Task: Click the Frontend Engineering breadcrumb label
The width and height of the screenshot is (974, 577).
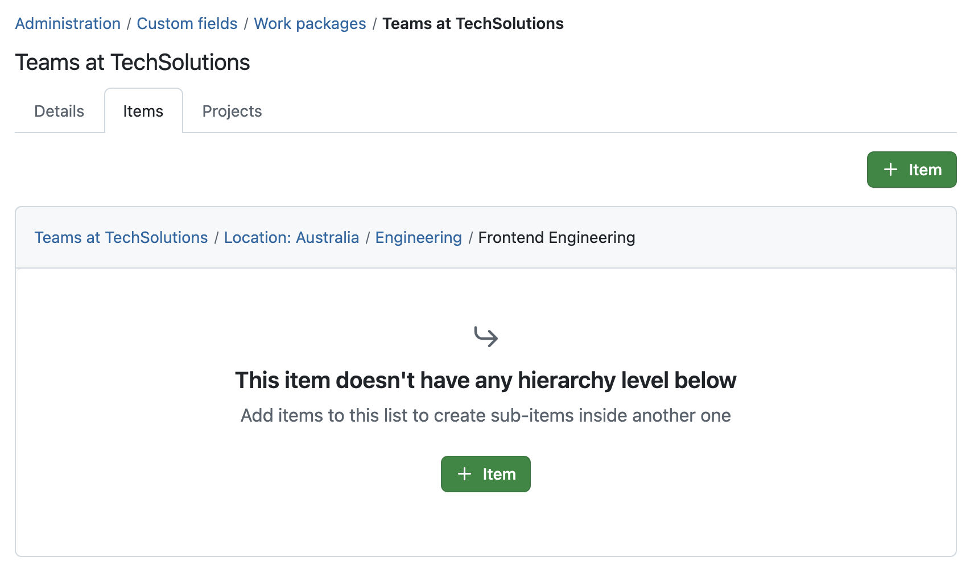Action: (556, 237)
